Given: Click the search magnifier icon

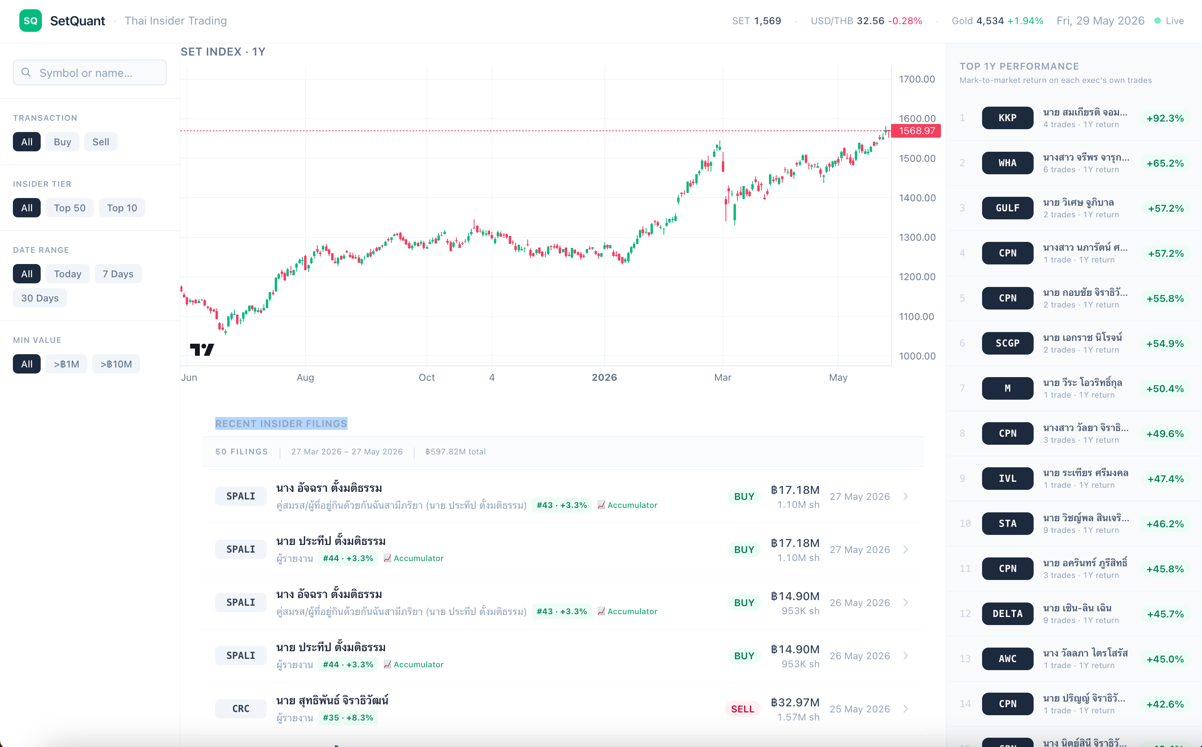Looking at the screenshot, I should (x=26, y=72).
